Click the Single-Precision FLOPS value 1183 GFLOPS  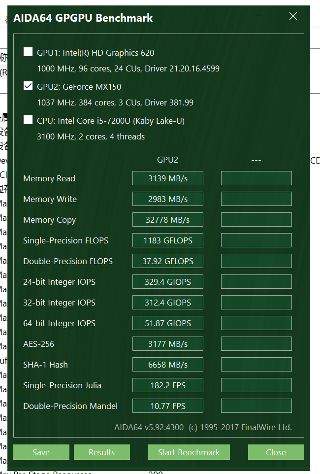pos(168,240)
